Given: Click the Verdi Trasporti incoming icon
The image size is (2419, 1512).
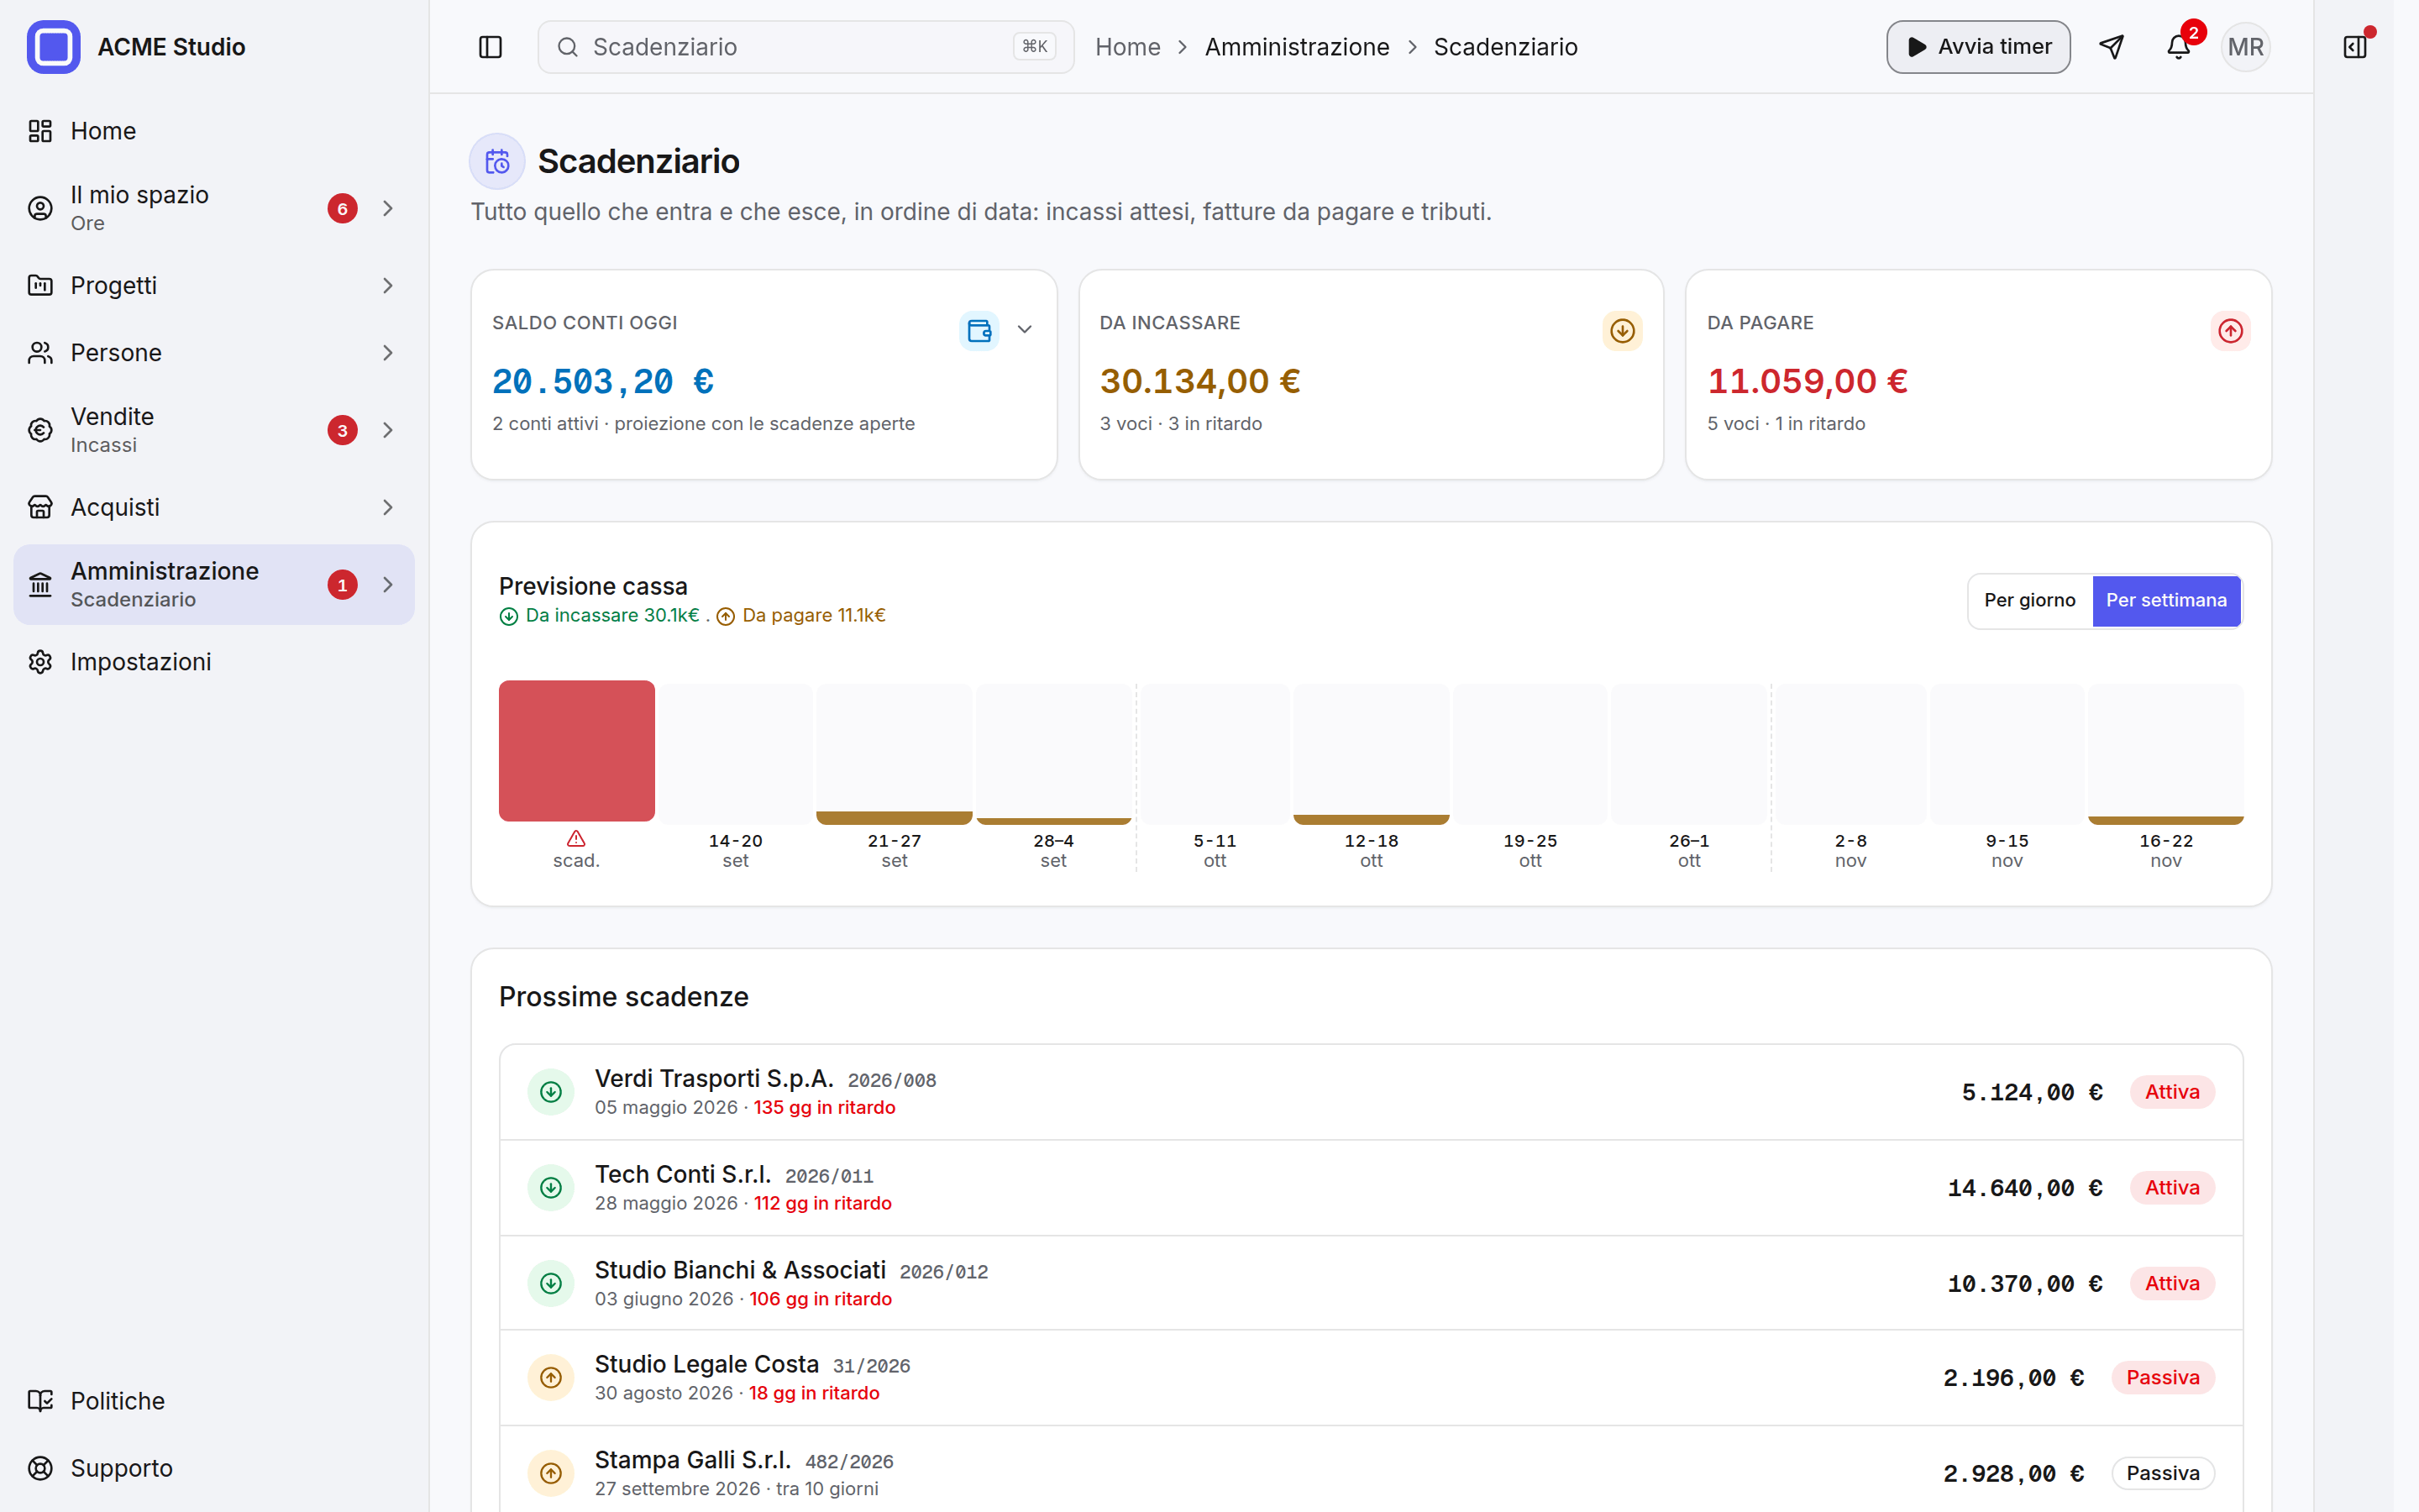Looking at the screenshot, I should tap(551, 1092).
